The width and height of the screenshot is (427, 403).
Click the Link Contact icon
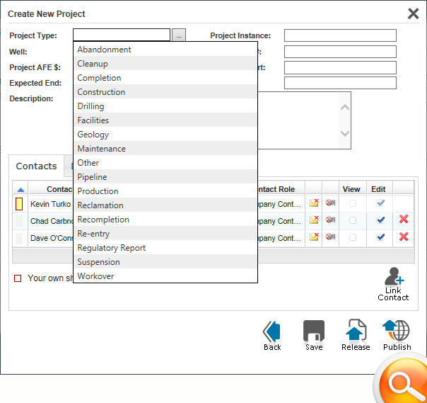393,277
